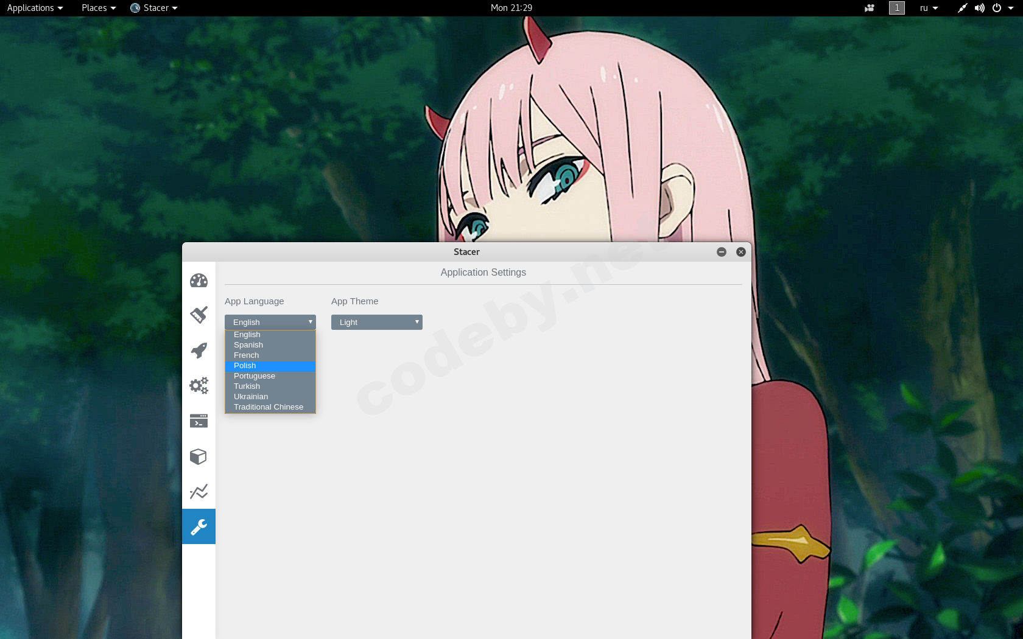Select the Settings wrench icon

click(x=199, y=526)
